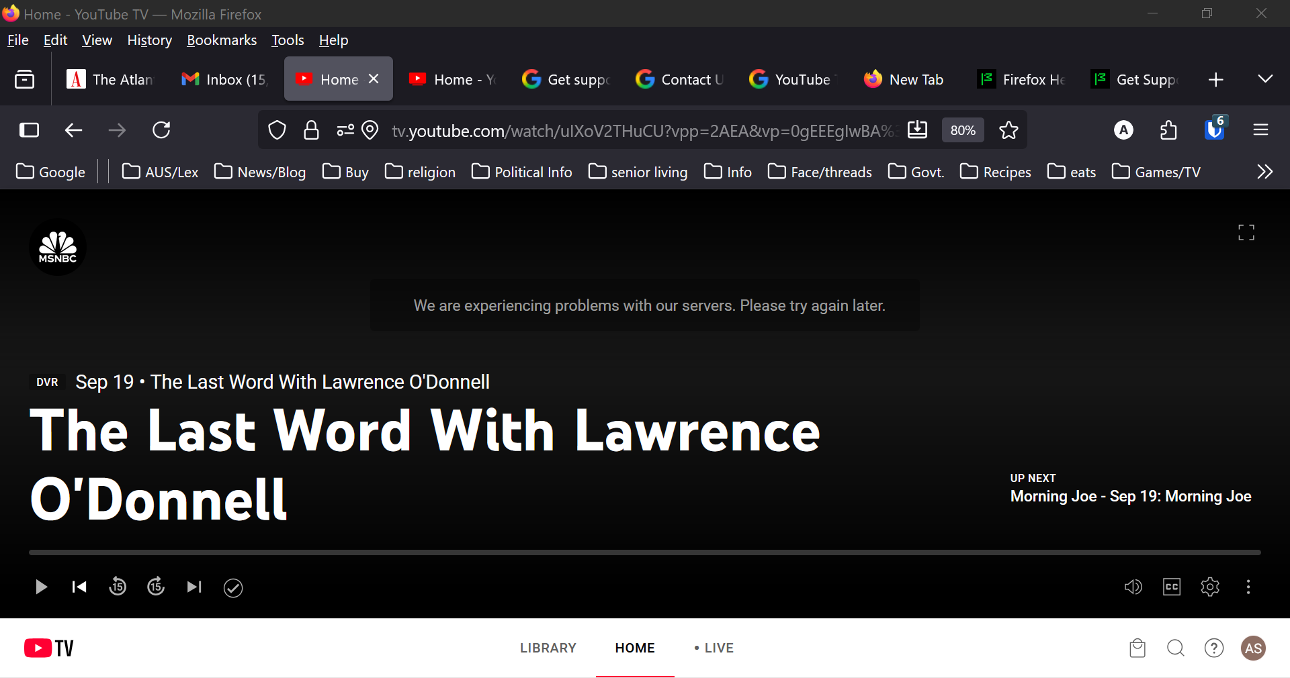Skip to next video button
Screen dimensions: 1290x678
194,587
